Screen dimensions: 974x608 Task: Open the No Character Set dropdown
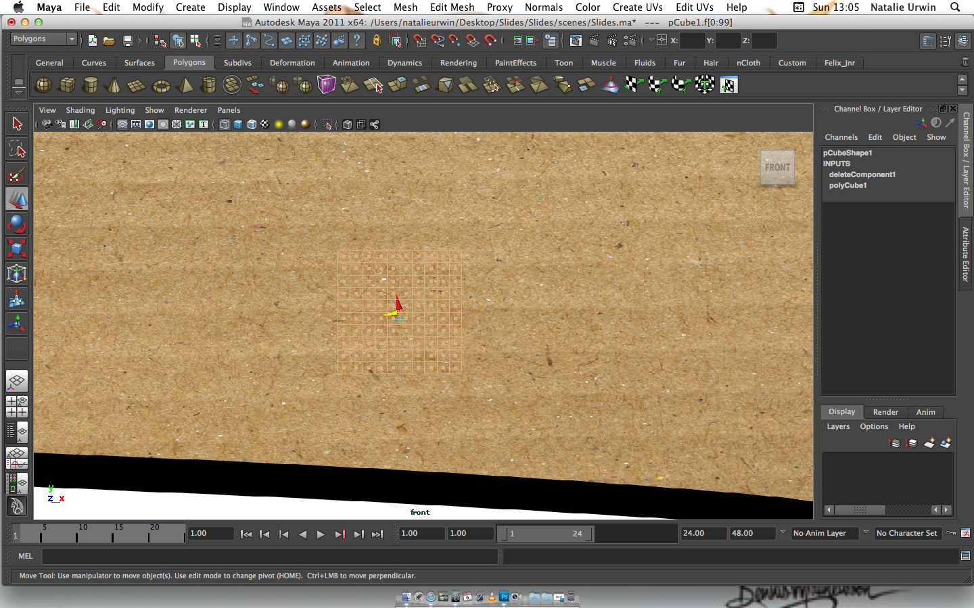(x=908, y=533)
